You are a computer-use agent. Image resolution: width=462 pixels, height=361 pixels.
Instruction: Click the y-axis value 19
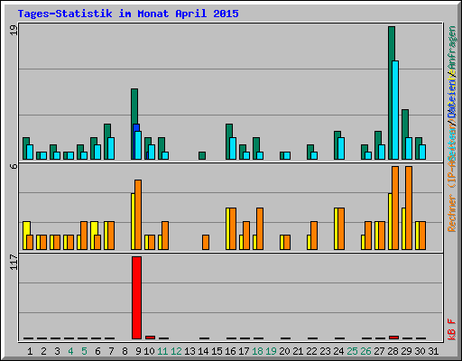(14, 30)
